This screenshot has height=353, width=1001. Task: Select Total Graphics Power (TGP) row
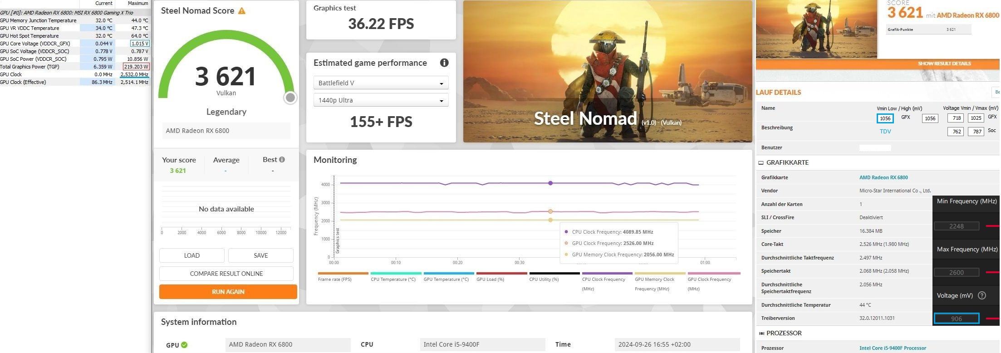(x=75, y=67)
